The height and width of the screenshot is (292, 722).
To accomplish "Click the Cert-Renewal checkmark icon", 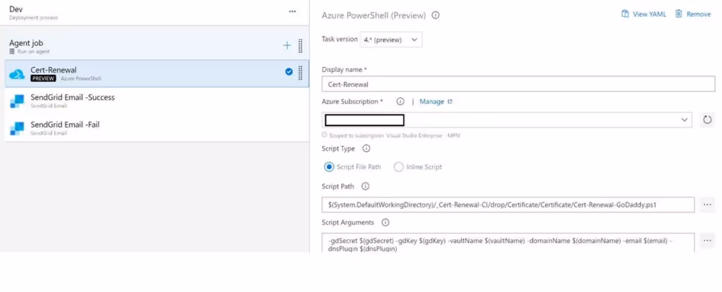I will click(288, 71).
